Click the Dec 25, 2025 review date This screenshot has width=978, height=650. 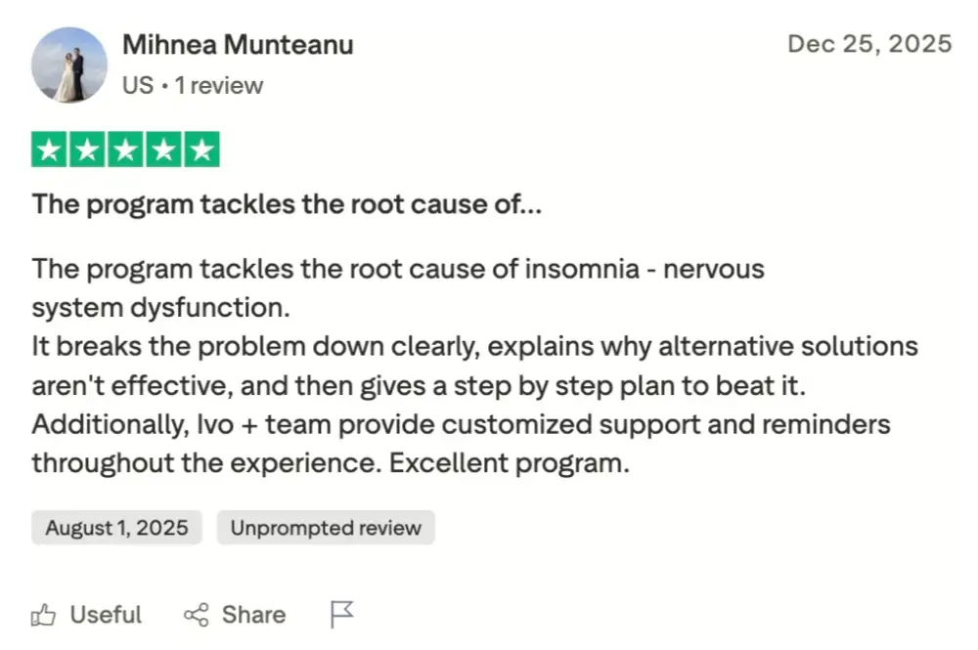pos(868,44)
